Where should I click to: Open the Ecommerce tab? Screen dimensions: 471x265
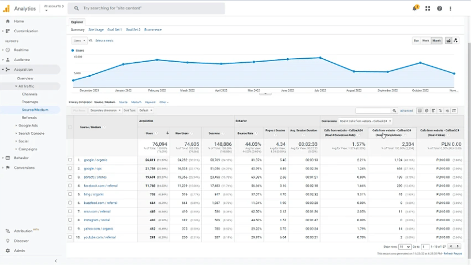click(153, 29)
